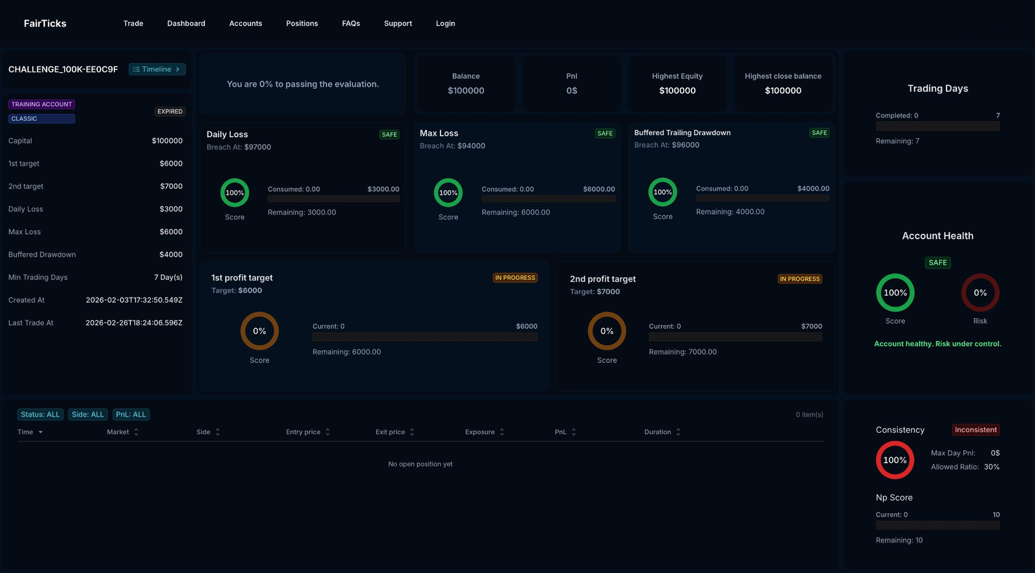Click the Daily Loss SAFE badge
1035x573 pixels.
pyautogui.click(x=389, y=135)
